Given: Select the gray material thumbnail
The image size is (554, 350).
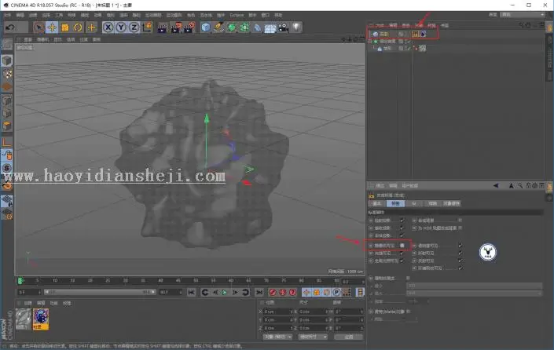Looking at the screenshot, I should [x=24, y=319].
